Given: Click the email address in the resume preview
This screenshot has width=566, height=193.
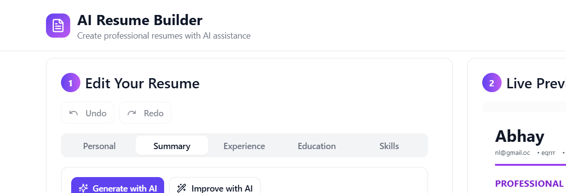Looking at the screenshot, I should (512, 153).
